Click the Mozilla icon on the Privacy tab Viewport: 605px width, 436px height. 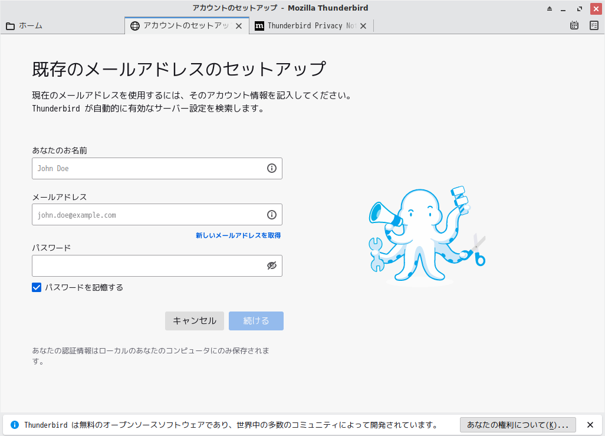click(x=259, y=26)
